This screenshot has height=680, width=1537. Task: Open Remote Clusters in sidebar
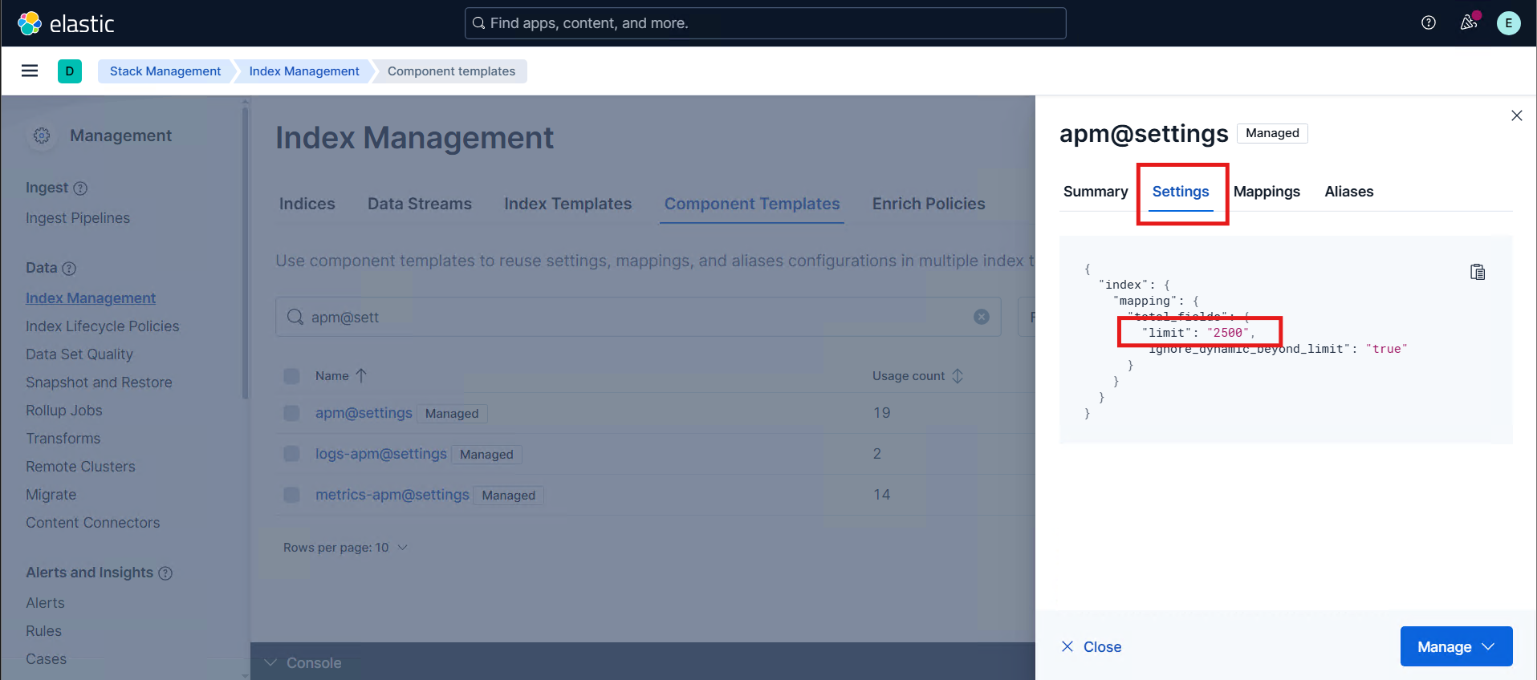(80, 467)
